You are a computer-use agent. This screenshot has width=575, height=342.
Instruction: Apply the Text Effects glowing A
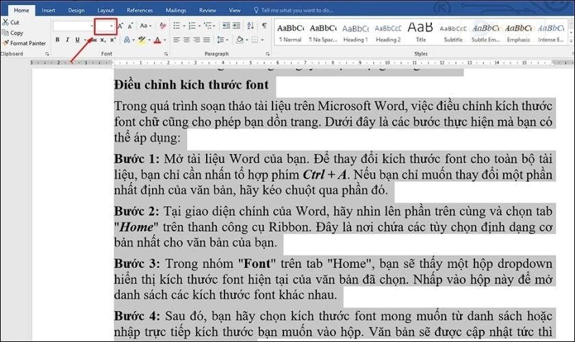coord(127,40)
